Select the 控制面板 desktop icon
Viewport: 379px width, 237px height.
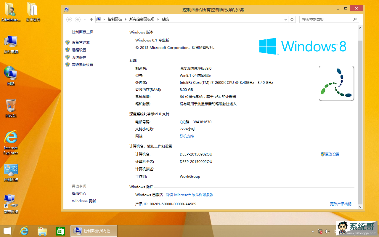(x=11, y=173)
